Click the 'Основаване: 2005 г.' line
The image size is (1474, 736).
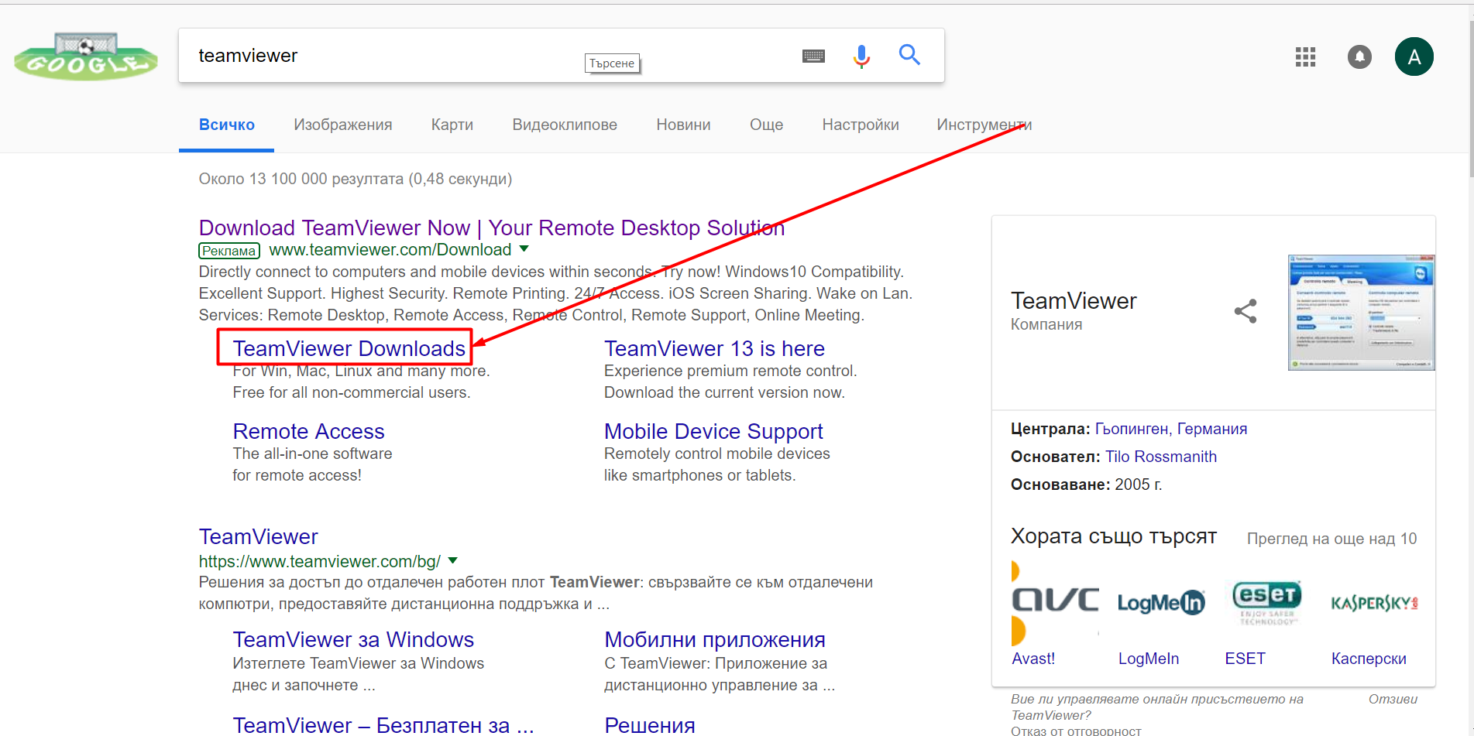[x=1086, y=484]
